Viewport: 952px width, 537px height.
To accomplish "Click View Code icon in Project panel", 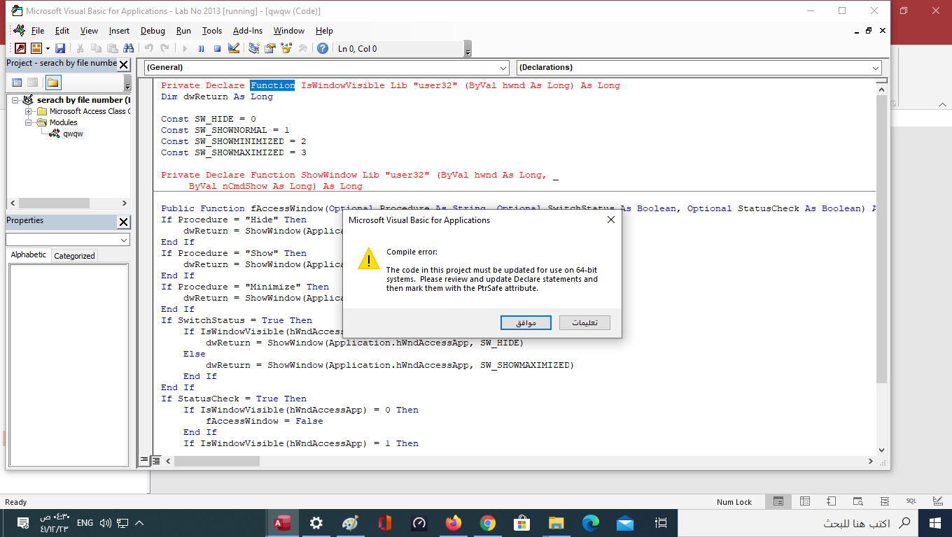I will pos(17,83).
